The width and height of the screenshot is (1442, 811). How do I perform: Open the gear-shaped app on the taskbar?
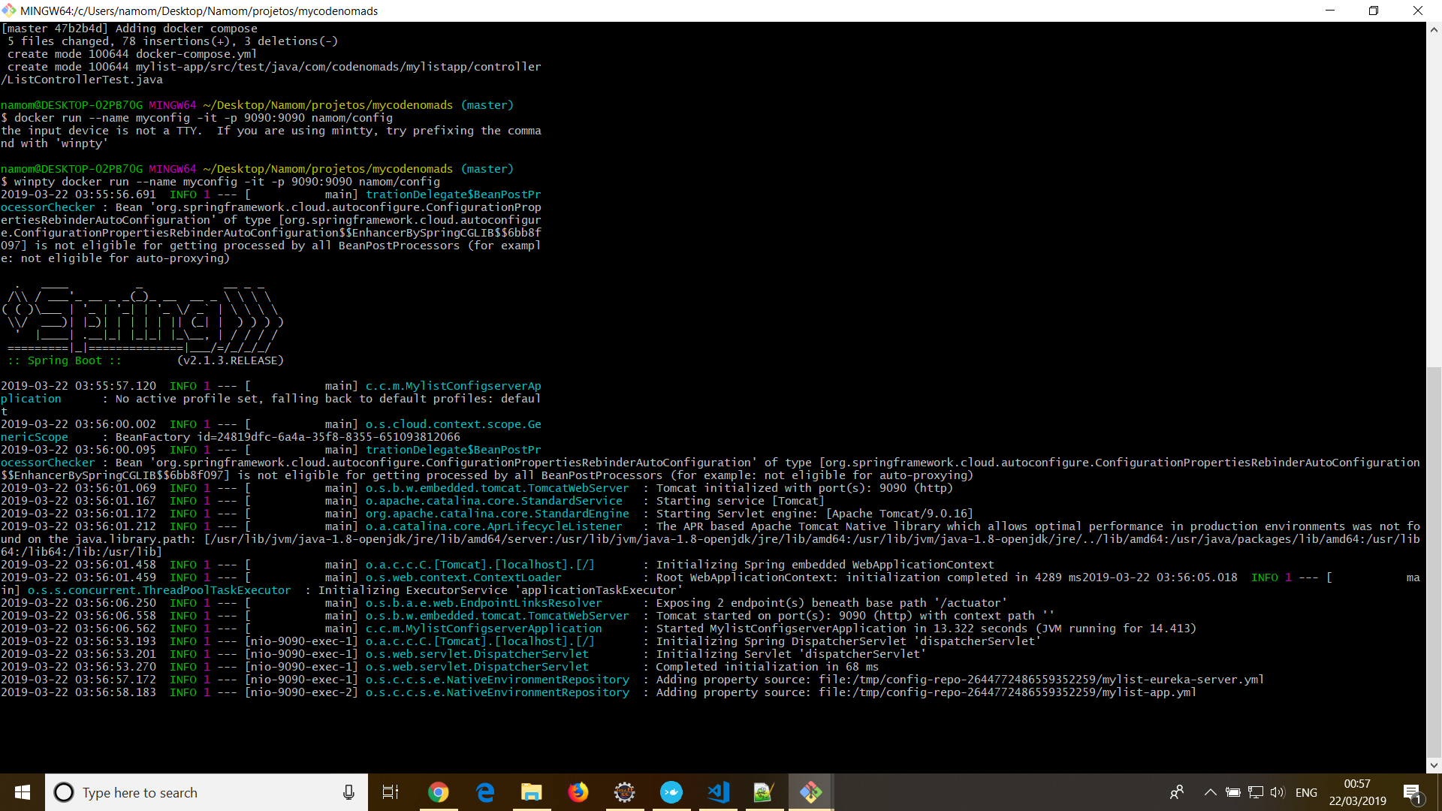click(625, 792)
